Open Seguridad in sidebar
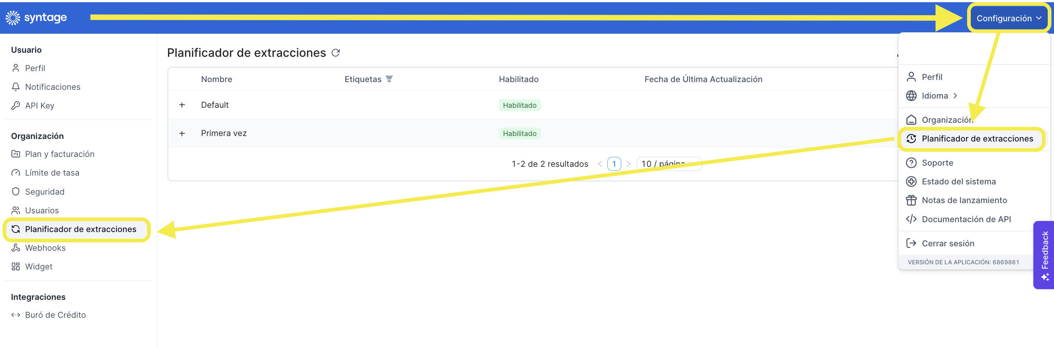 pos(45,191)
